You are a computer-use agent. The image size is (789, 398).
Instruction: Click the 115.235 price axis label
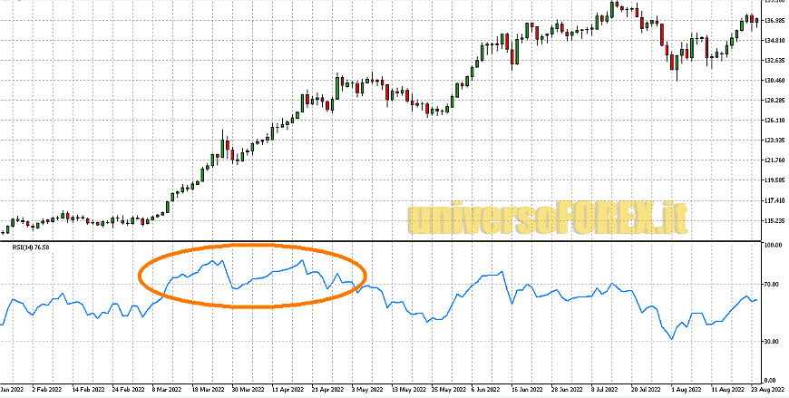coord(773,220)
